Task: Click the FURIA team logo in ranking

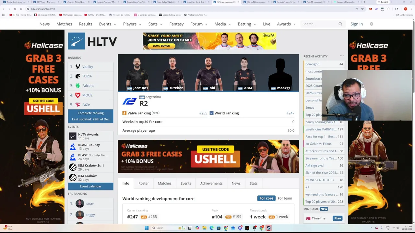Action: [x=78, y=76]
